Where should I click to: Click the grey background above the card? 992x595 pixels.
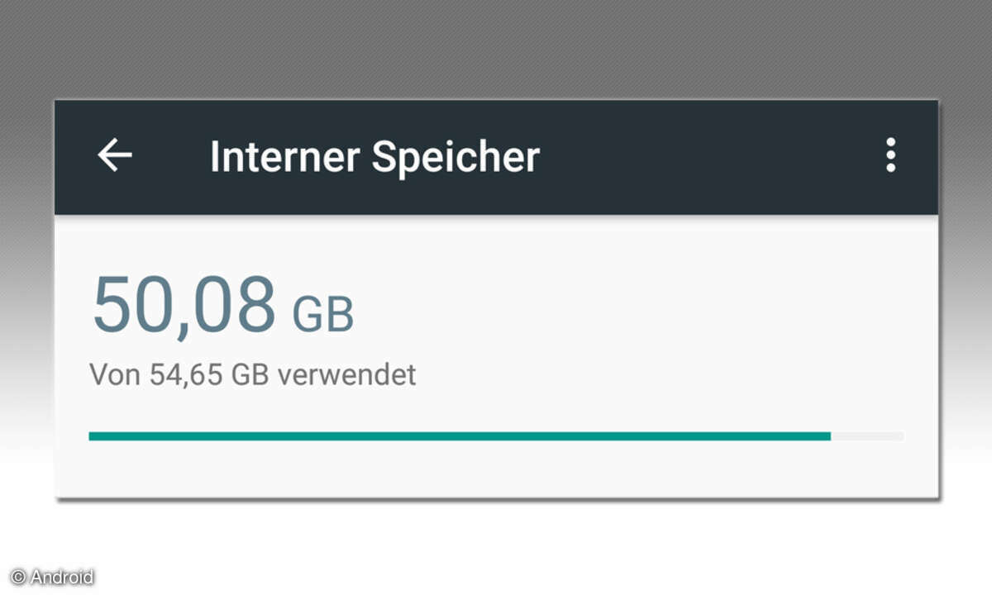[496, 50]
